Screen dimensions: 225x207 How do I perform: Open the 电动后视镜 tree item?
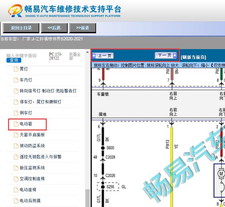click(30, 201)
